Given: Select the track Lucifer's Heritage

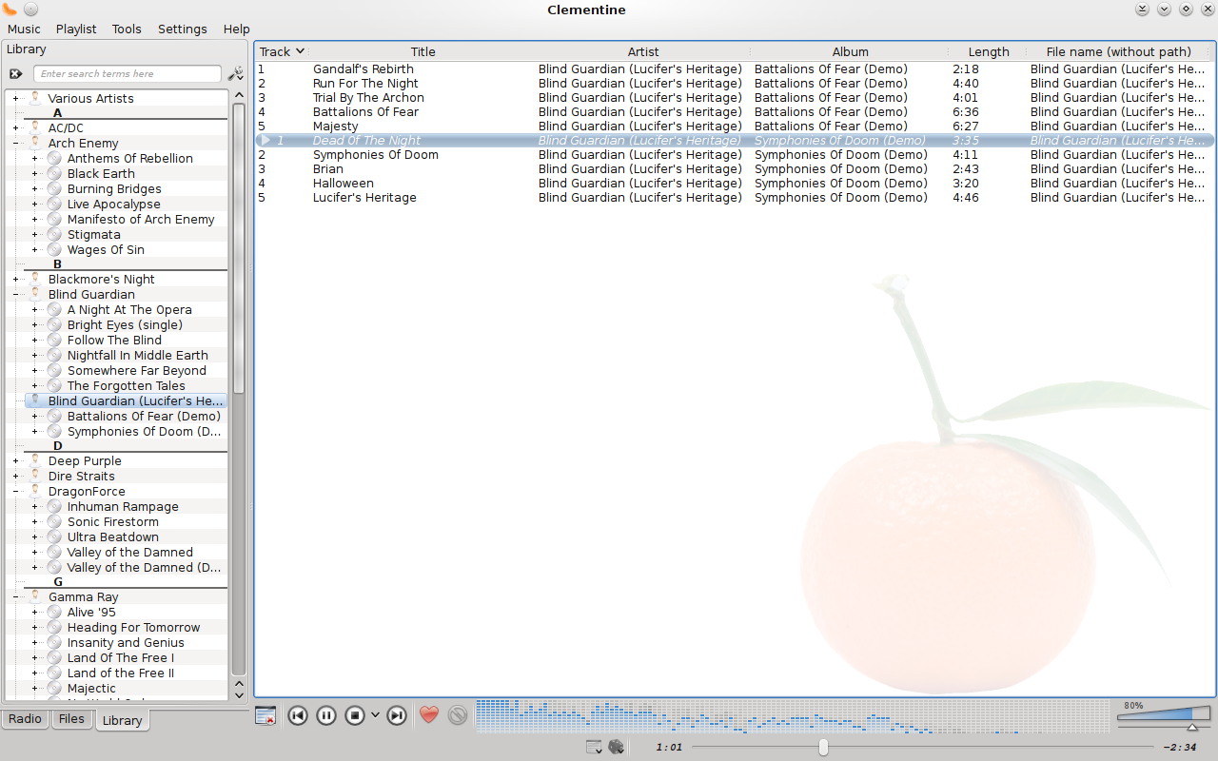Looking at the screenshot, I should click(364, 197).
